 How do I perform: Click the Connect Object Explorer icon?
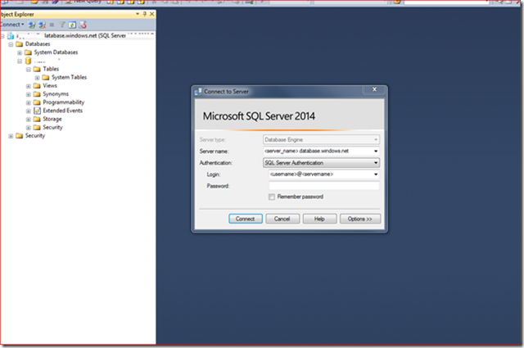click(x=32, y=25)
